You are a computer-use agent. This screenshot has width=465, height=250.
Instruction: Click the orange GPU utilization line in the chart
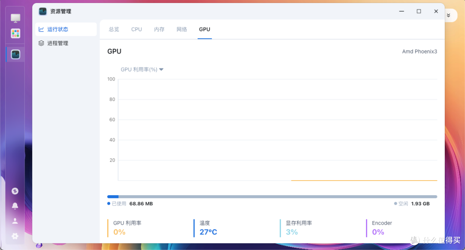[x=364, y=180]
